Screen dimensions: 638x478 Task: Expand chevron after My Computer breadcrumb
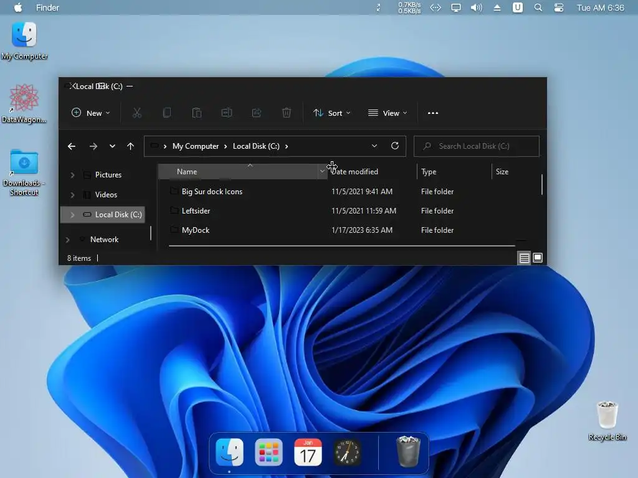226,146
